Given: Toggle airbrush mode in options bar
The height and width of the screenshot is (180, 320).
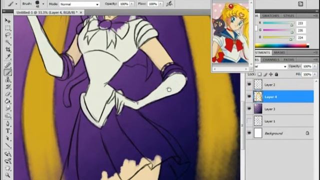Looking at the screenshot, I should pyautogui.click(x=169, y=3).
